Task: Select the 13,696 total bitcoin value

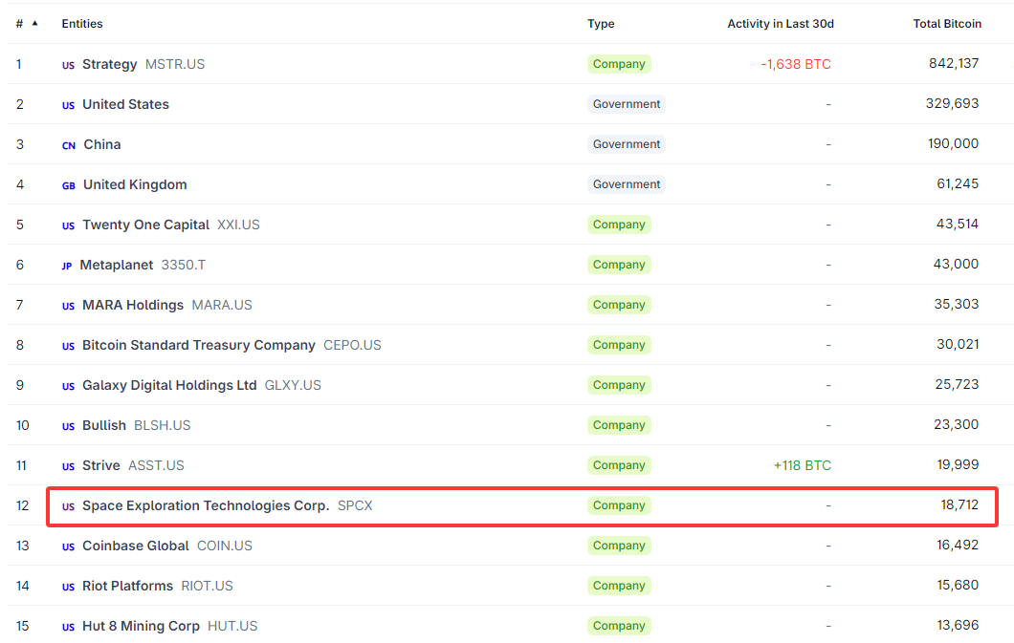Action: (958, 624)
